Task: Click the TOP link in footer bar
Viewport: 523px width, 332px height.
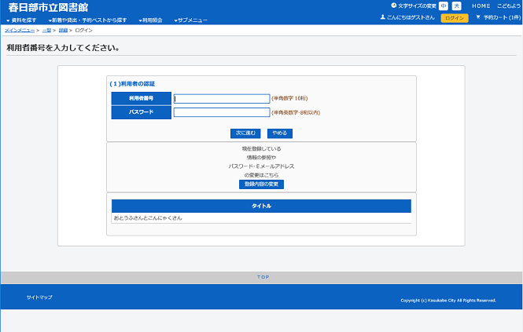Action: [x=263, y=277]
